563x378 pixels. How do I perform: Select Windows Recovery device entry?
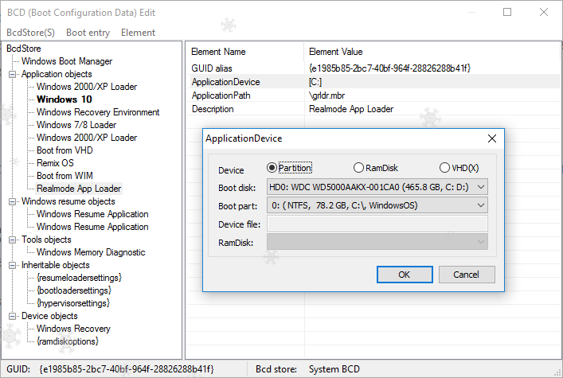pyautogui.click(x=73, y=329)
